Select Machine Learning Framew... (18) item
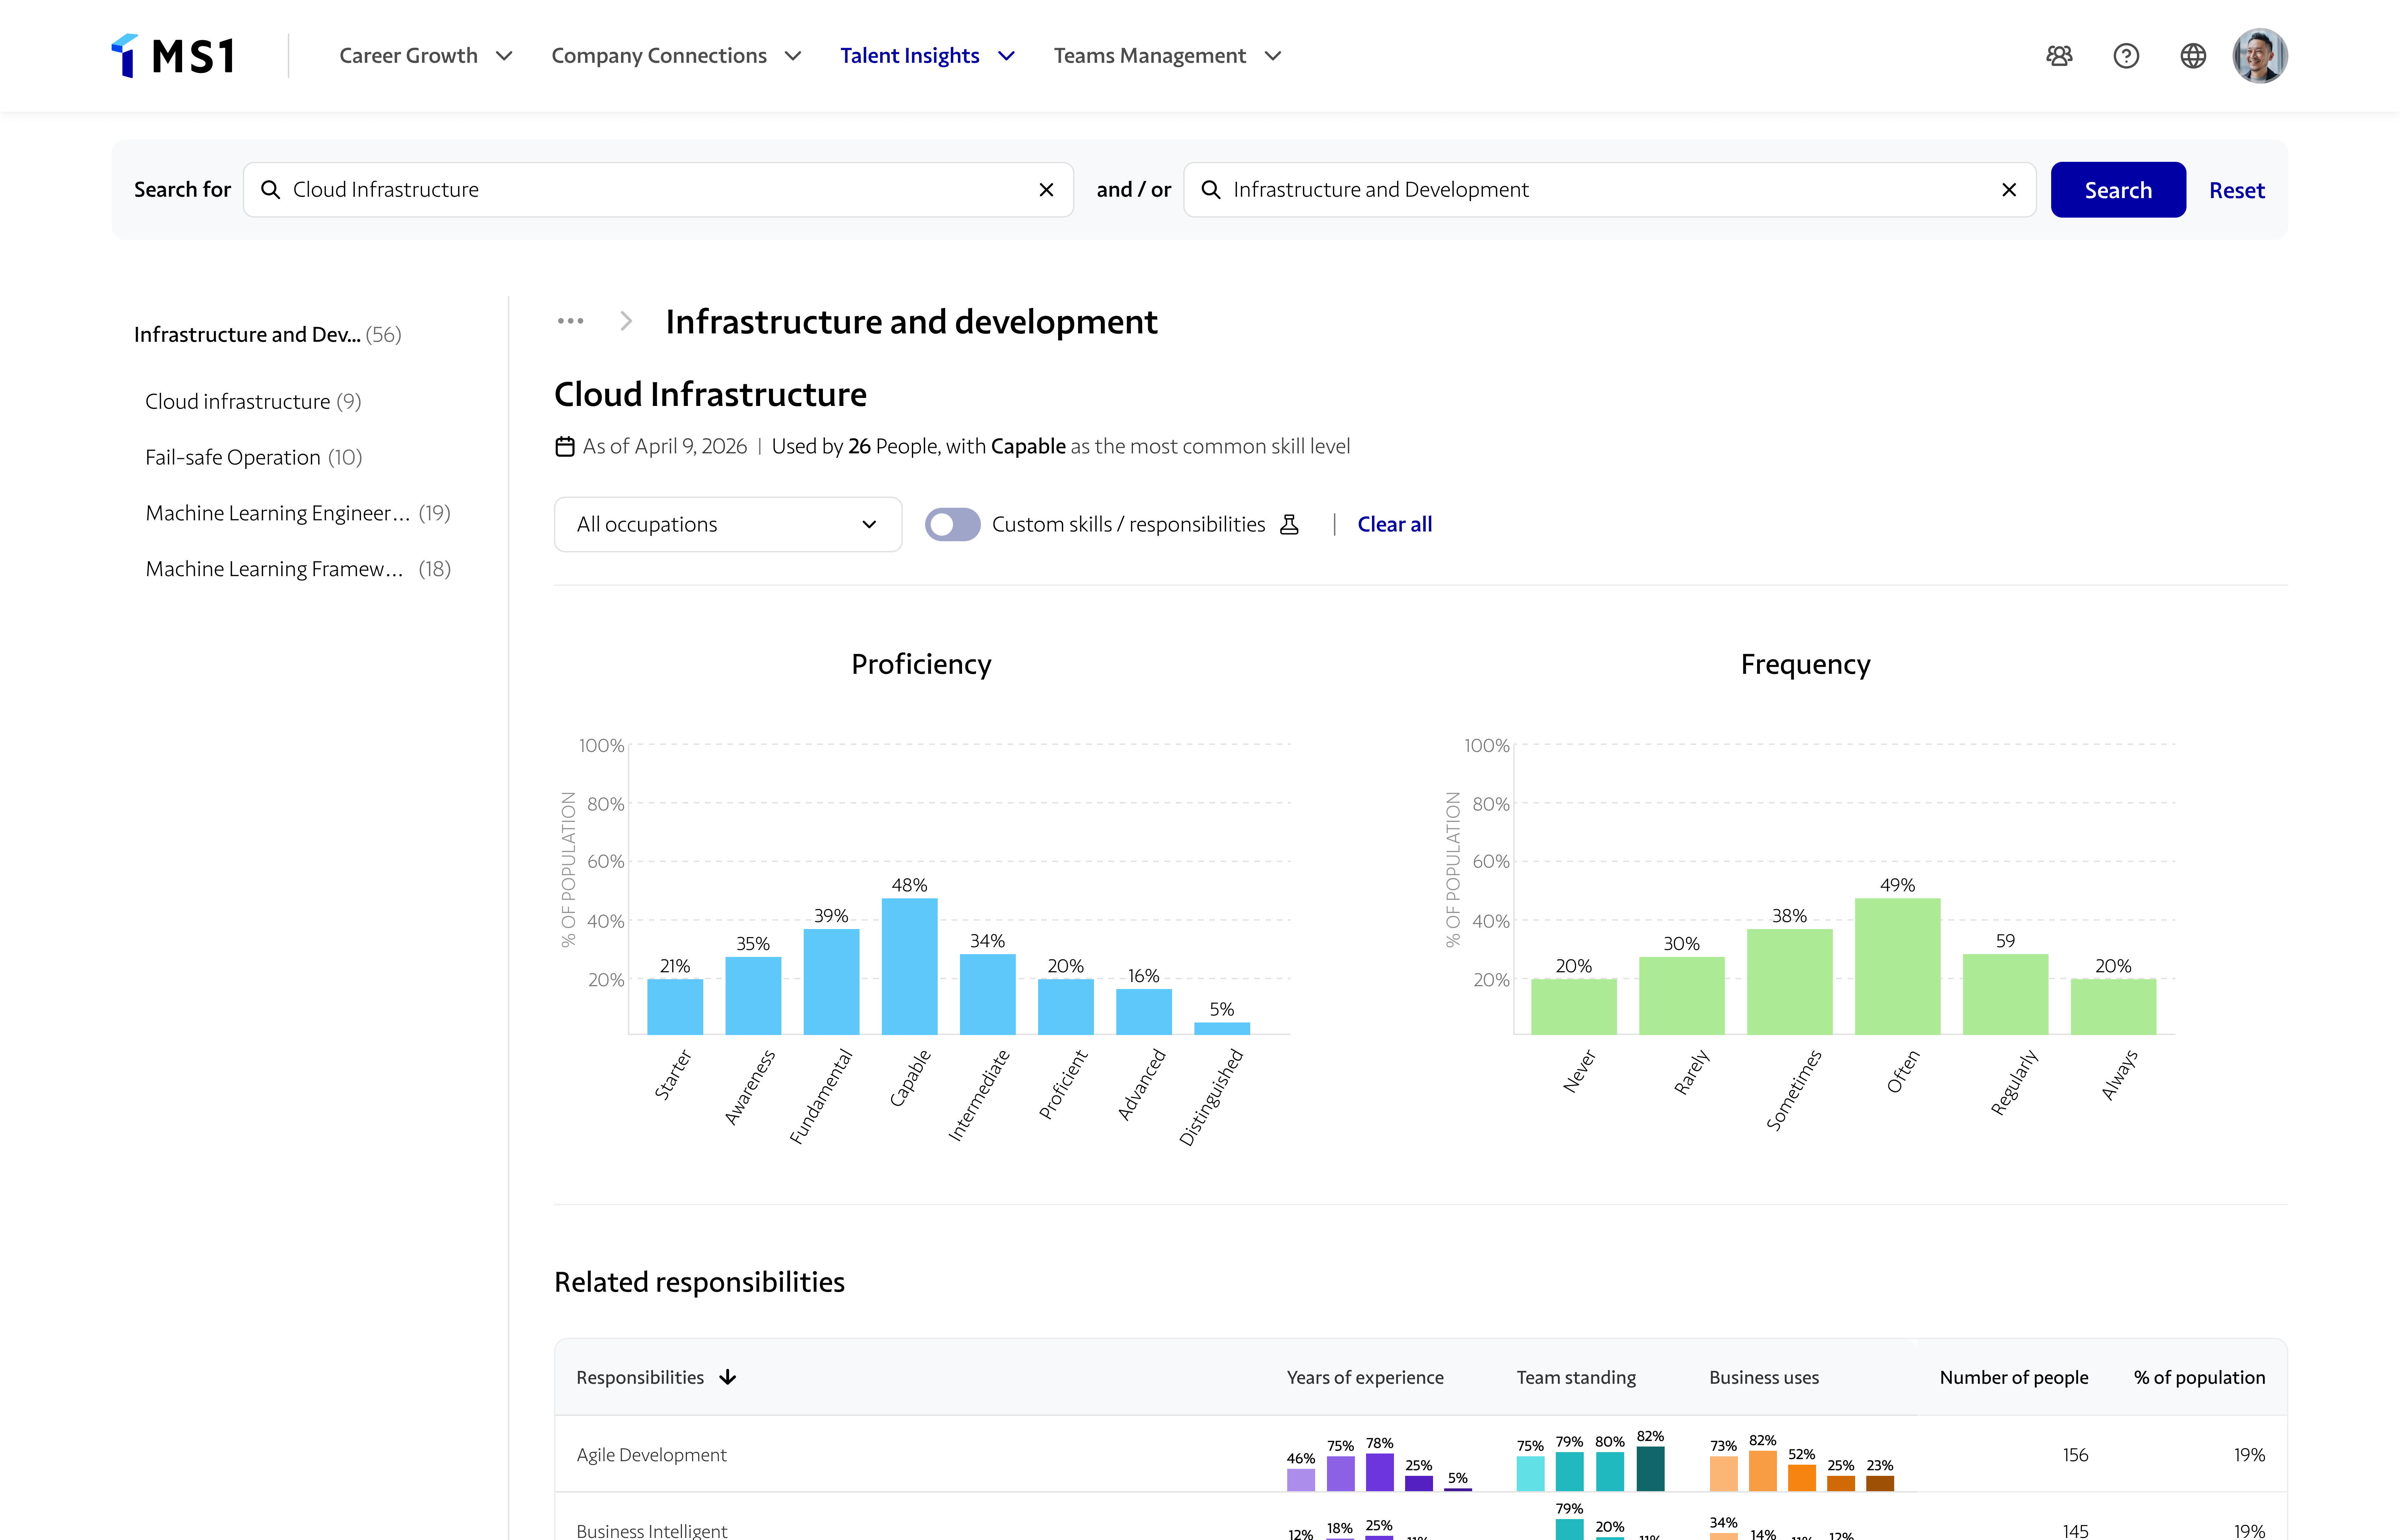The width and height of the screenshot is (2400, 1540). click(298, 569)
